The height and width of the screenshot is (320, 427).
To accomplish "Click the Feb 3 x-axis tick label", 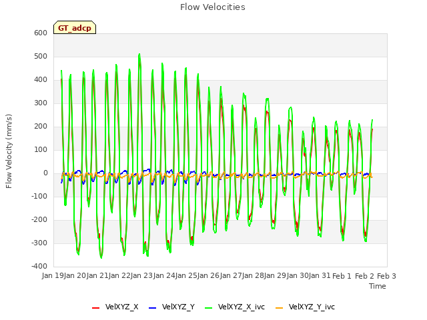I will point(386,276).
